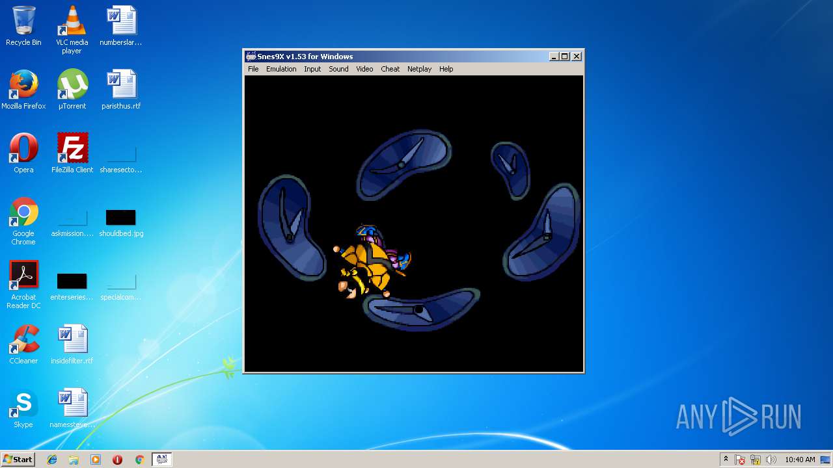Select the numberslar document icon
833x468 pixels.
pyautogui.click(x=121, y=26)
